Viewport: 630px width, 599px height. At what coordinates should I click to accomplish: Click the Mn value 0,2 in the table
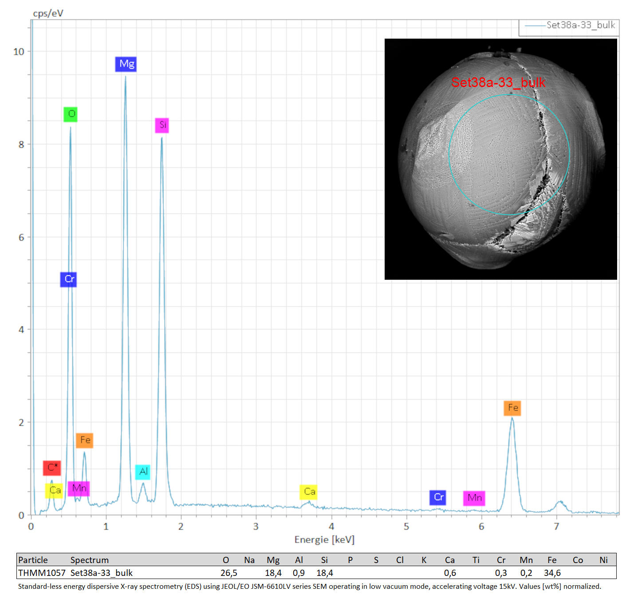click(526, 573)
